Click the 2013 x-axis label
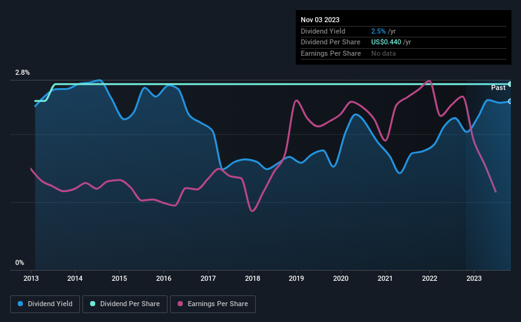This screenshot has width=521, height=322. [x=31, y=278]
